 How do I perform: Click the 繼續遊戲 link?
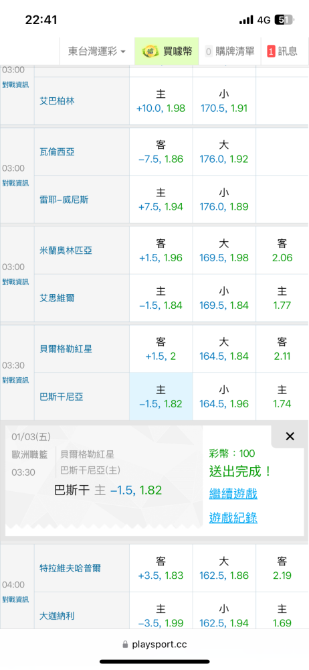[233, 494]
